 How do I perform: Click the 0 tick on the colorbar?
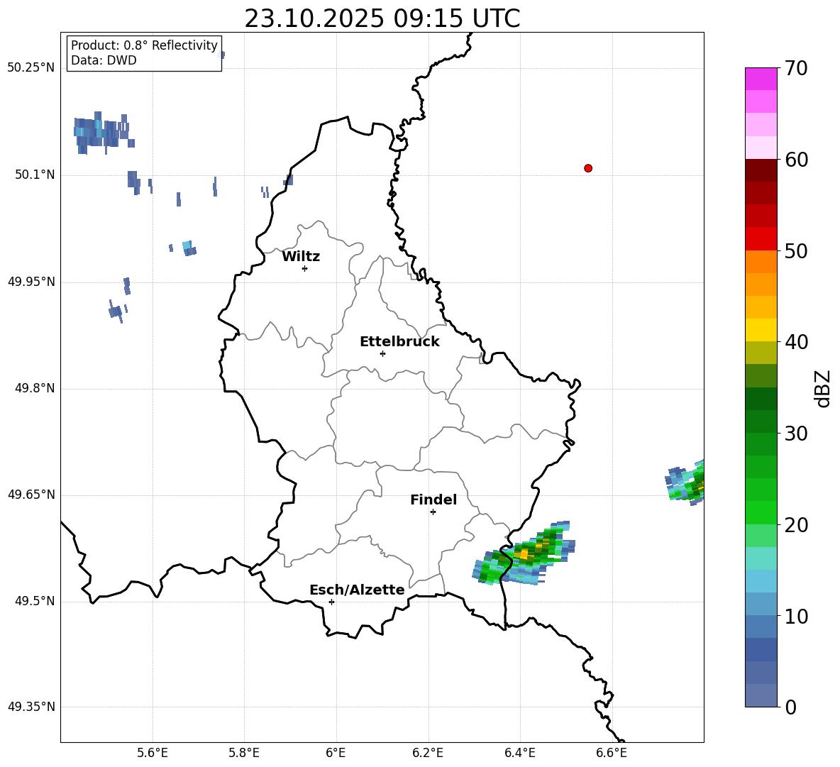click(790, 707)
